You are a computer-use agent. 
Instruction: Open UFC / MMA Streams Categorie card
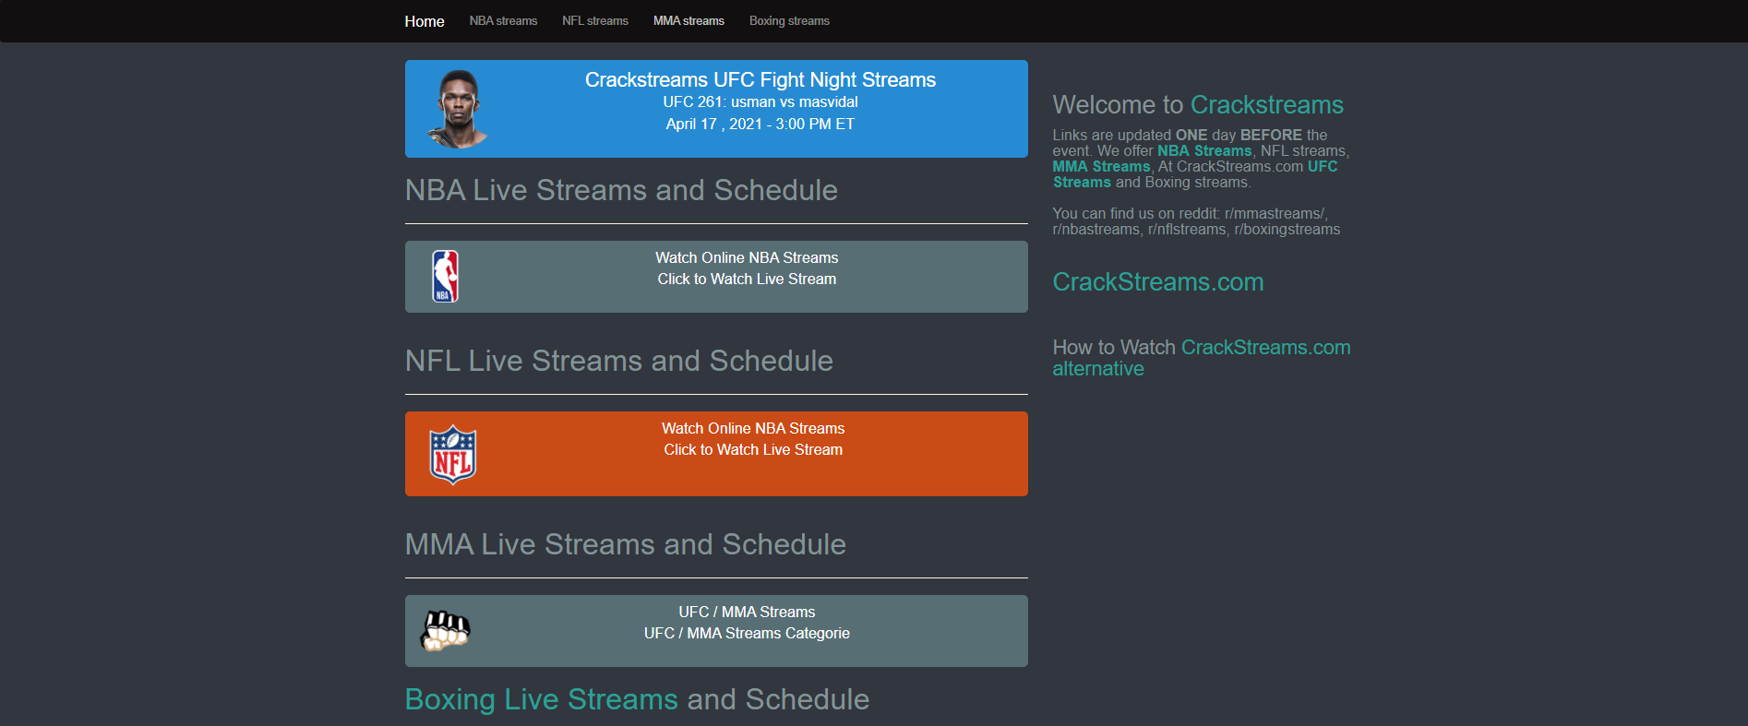click(716, 631)
